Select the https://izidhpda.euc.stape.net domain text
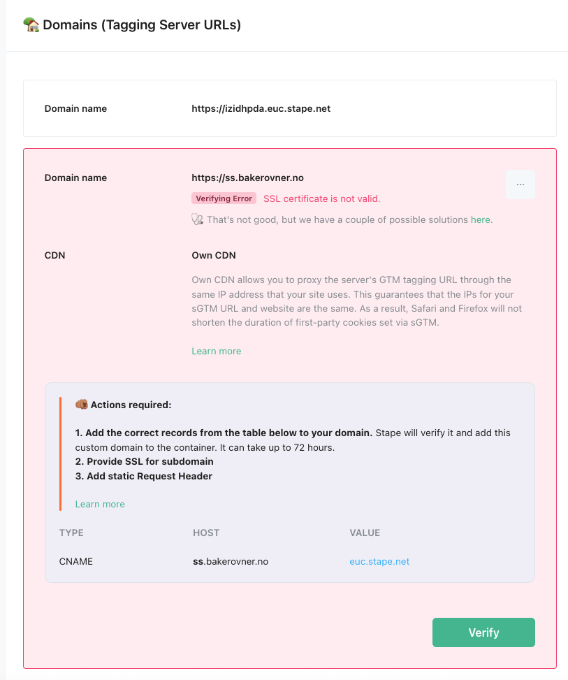The height and width of the screenshot is (680, 568). (261, 108)
